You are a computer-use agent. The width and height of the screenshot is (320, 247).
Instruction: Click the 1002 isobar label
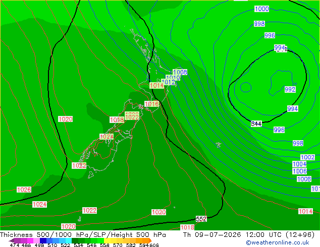308,157
